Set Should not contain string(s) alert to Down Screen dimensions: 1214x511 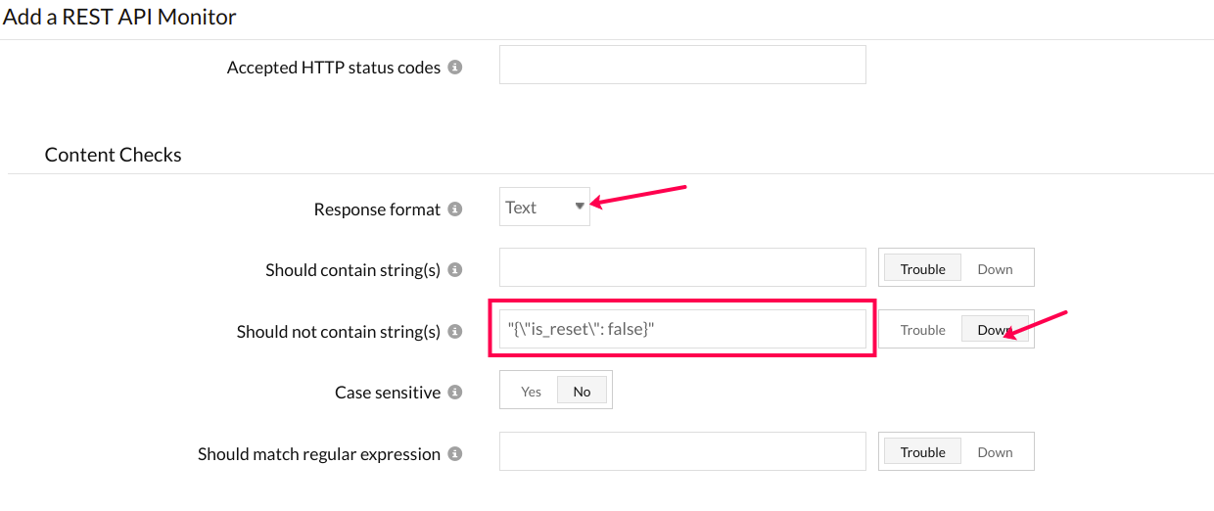pyautogui.click(x=993, y=330)
